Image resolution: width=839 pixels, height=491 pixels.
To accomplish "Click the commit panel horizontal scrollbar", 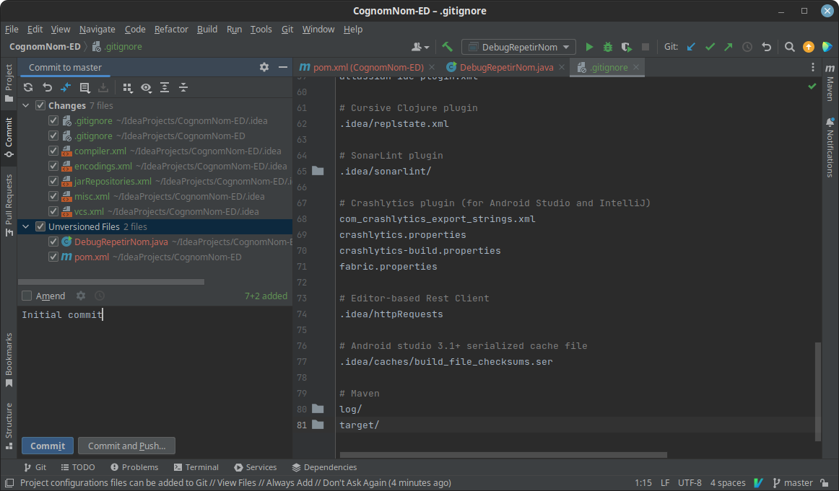I will (111, 282).
